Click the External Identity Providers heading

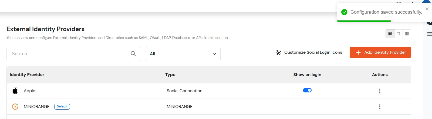[45, 29]
